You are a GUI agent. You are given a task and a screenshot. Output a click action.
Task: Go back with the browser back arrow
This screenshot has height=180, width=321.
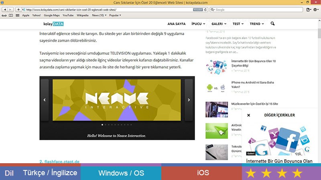[5, 10]
